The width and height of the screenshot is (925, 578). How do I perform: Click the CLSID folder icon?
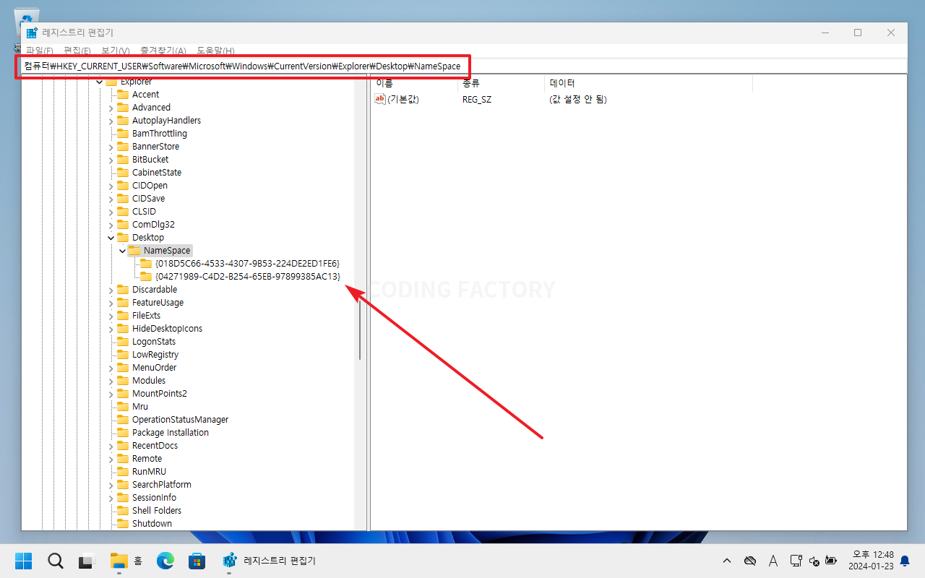pyautogui.click(x=122, y=212)
